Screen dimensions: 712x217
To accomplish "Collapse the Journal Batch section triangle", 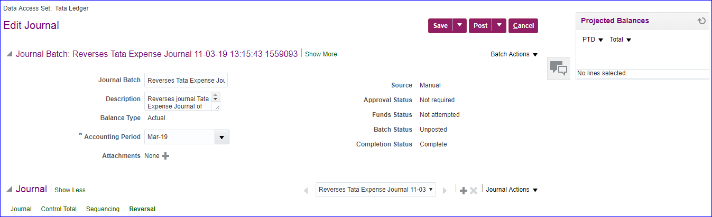I will point(9,54).
